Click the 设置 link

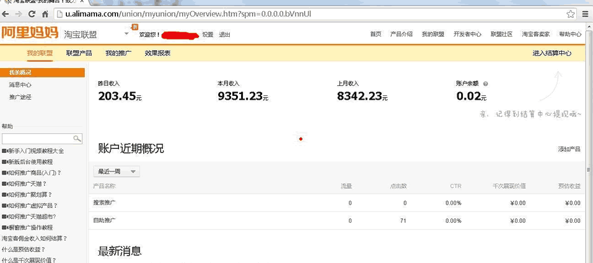(208, 35)
